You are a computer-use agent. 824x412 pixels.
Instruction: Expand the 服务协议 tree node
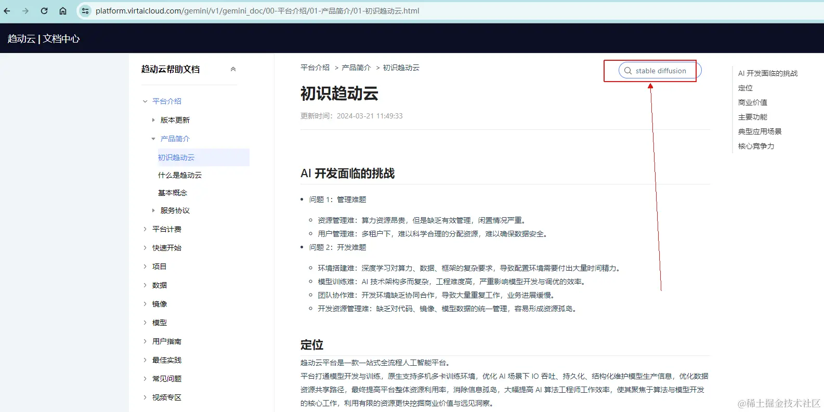pos(153,210)
